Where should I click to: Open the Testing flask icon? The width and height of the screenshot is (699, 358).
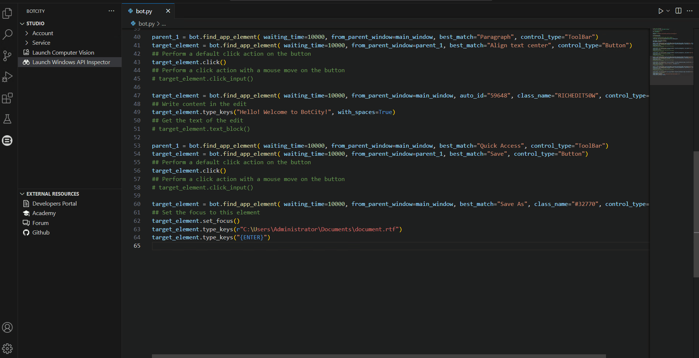tap(7, 119)
